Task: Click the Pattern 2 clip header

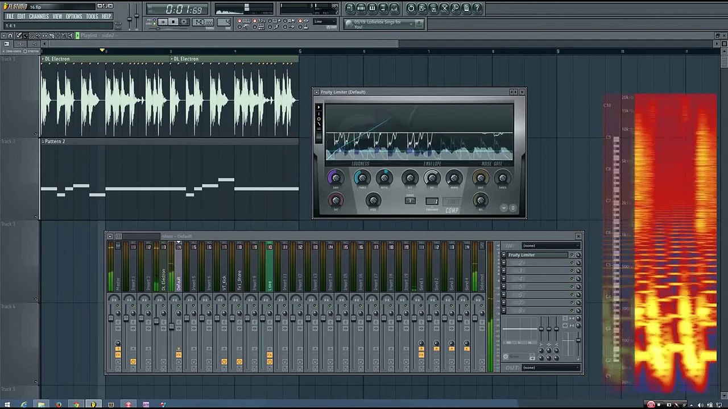Action: pyautogui.click(x=169, y=141)
